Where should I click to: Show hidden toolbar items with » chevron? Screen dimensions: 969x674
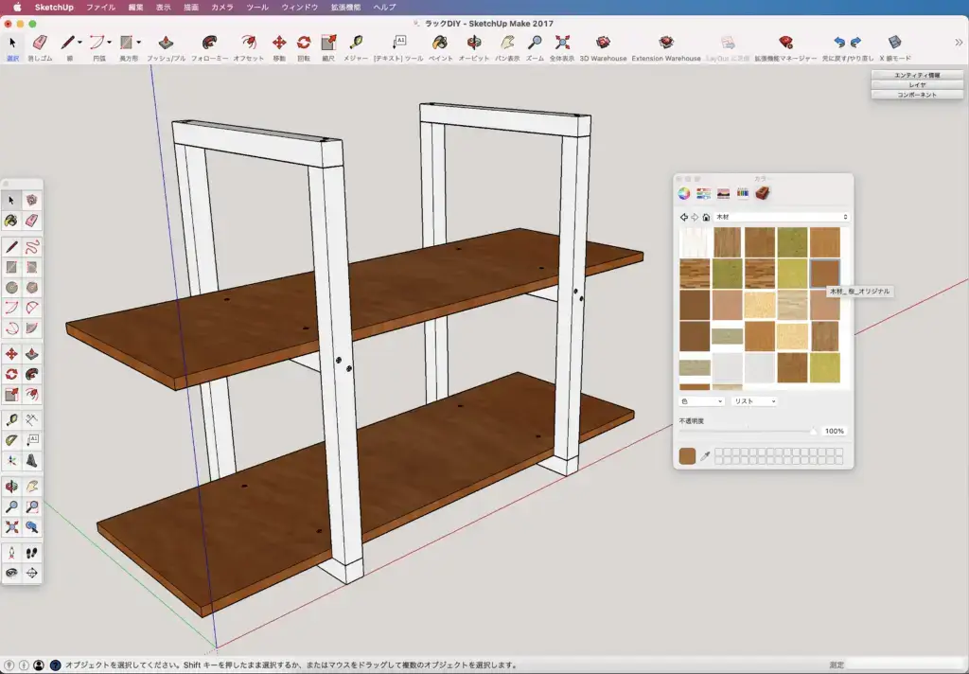pos(959,43)
